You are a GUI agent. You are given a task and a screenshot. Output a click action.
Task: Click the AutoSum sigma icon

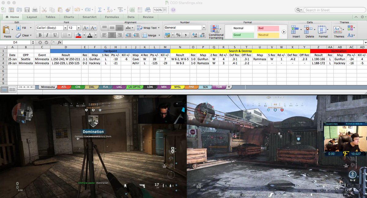pyautogui.click(x=99, y=10)
